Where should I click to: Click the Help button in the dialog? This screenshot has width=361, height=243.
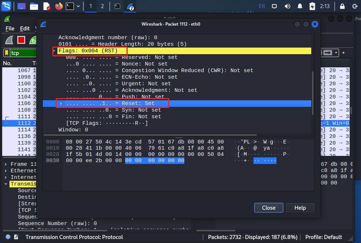click(300, 208)
